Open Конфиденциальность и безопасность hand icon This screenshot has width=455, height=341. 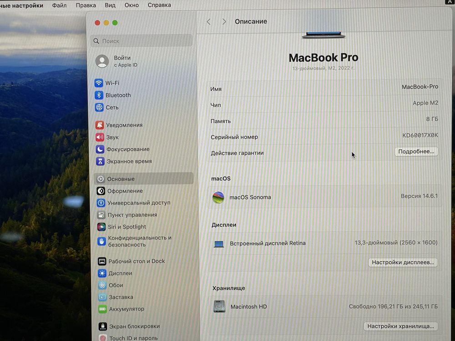pos(101,241)
